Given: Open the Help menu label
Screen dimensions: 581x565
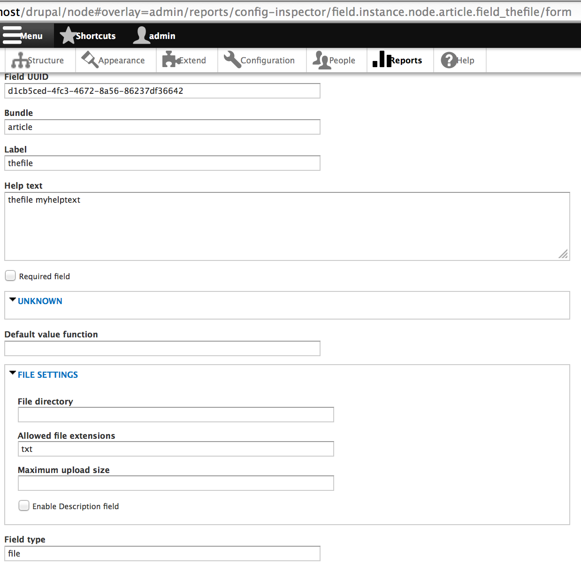Looking at the screenshot, I should [466, 61].
